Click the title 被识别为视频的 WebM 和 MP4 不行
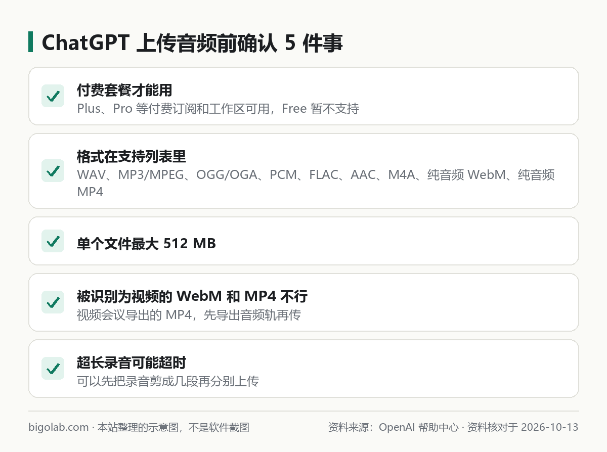Image resolution: width=607 pixels, height=452 pixels. (x=192, y=296)
